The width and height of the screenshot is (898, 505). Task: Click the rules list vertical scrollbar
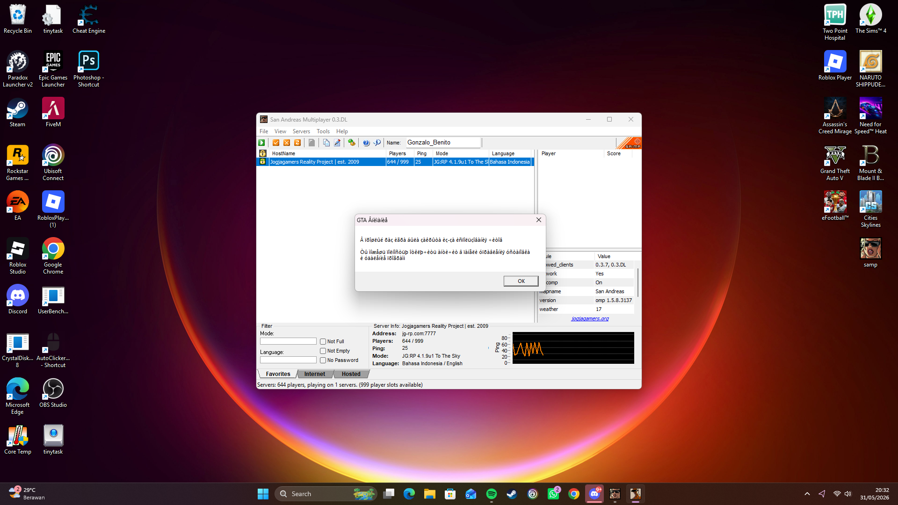[x=638, y=283]
